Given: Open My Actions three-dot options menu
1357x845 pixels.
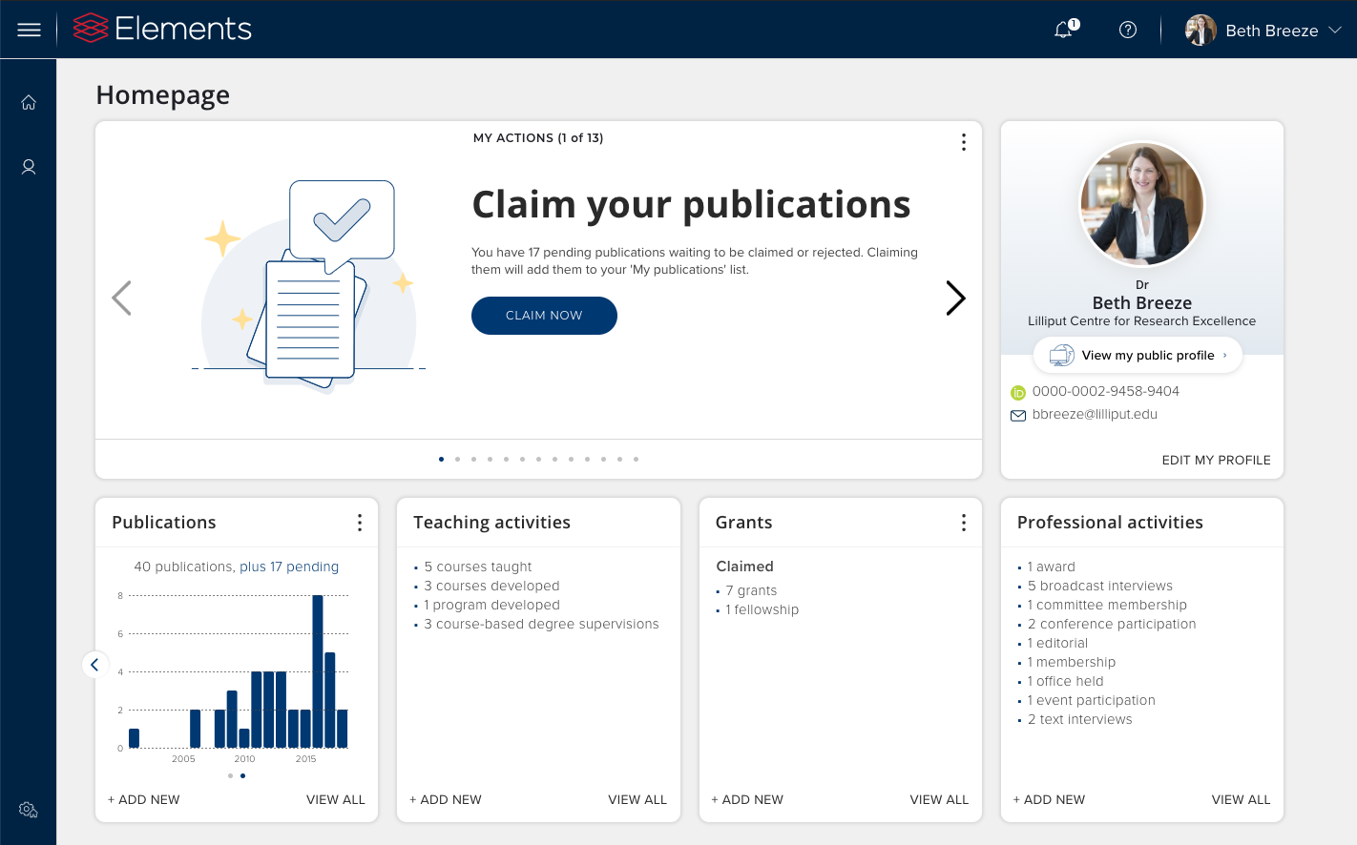Looking at the screenshot, I should [x=963, y=142].
